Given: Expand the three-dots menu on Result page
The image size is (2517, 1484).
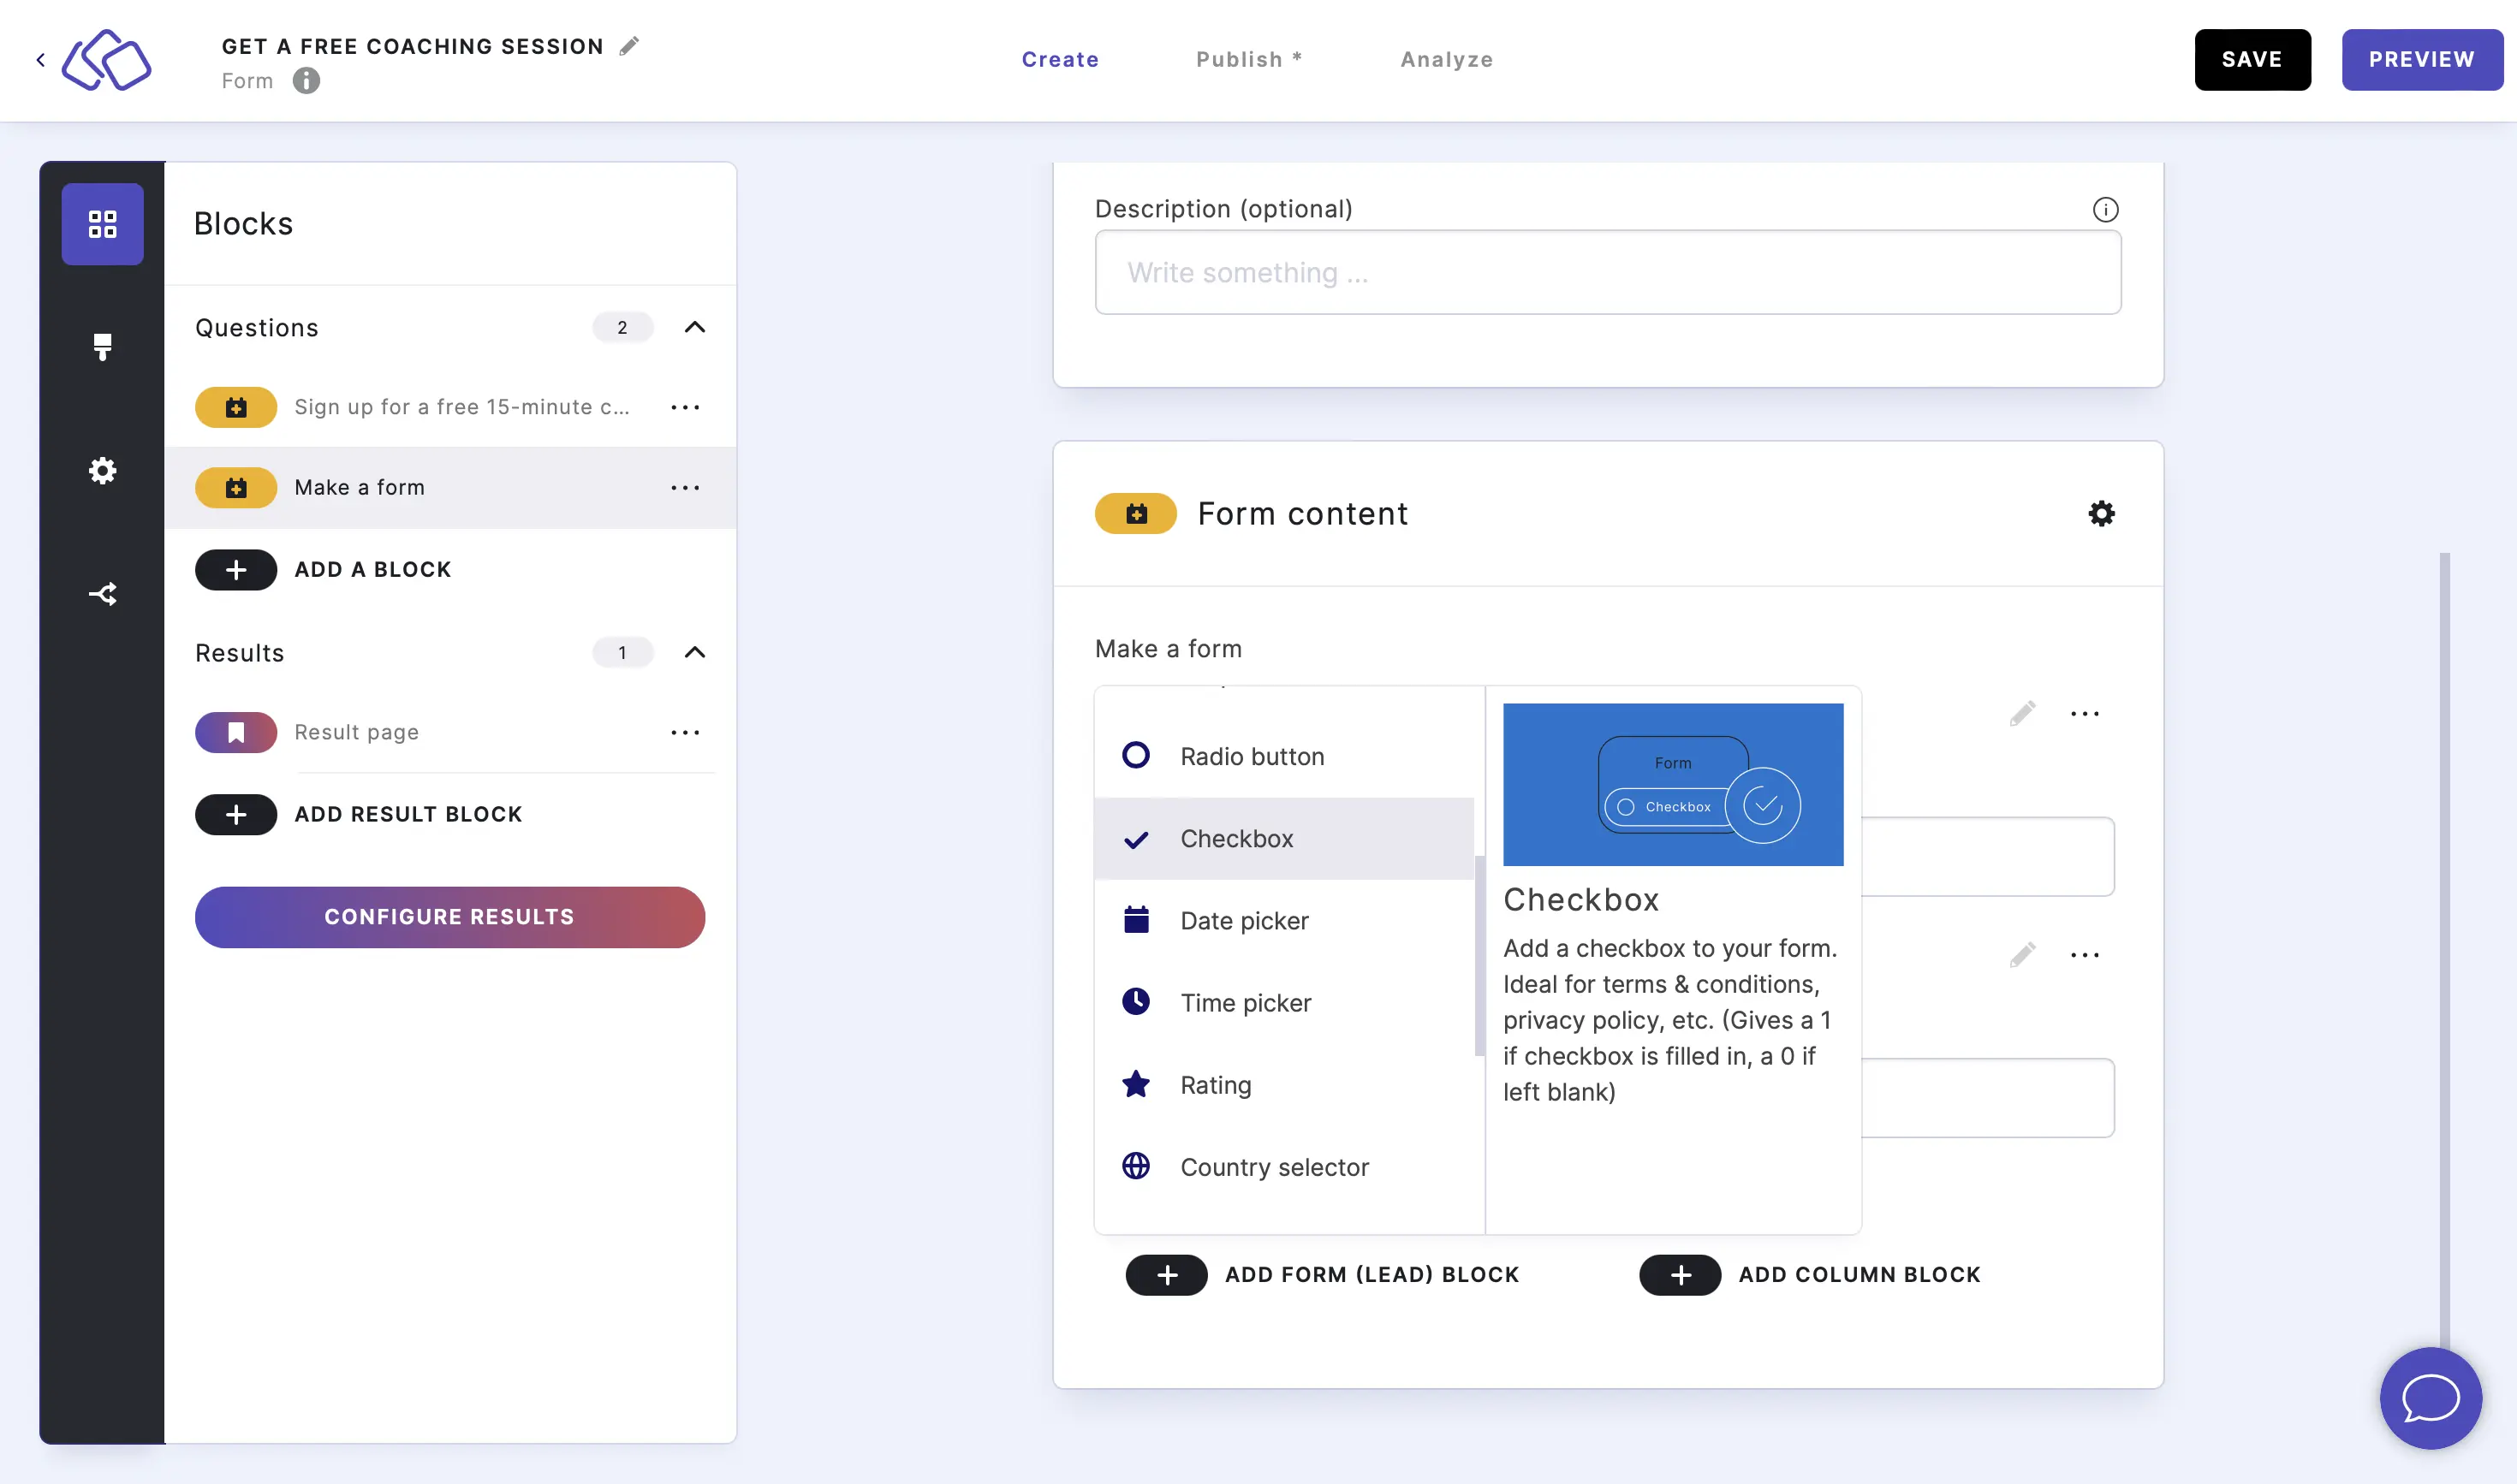Looking at the screenshot, I should point(686,732).
